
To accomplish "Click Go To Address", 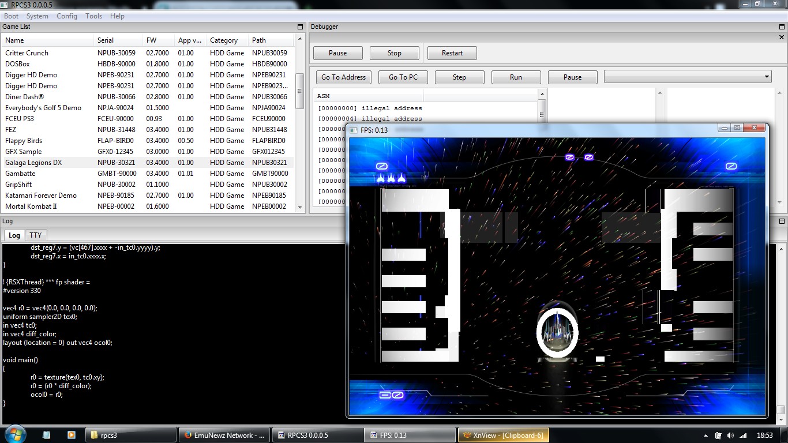I will [x=344, y=77].
